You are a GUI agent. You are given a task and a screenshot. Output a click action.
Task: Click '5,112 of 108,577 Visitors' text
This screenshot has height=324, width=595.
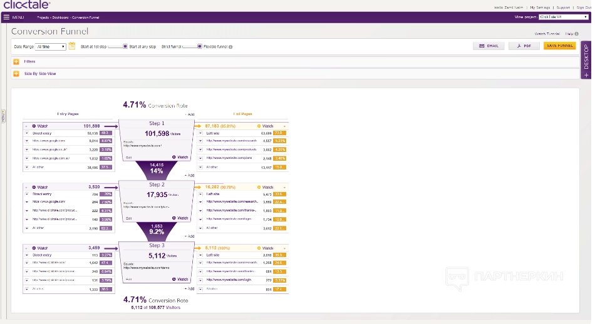click(155, 307)
